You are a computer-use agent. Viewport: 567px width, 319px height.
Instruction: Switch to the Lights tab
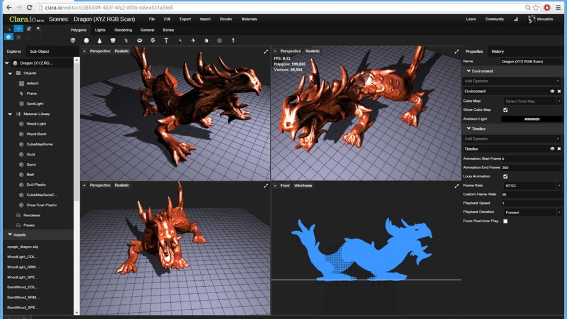tap(100, 30)
